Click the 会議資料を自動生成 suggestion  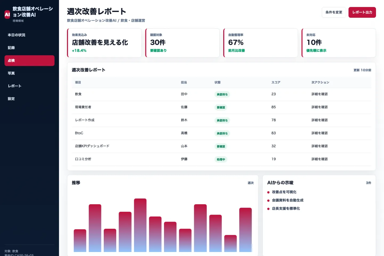287,200
